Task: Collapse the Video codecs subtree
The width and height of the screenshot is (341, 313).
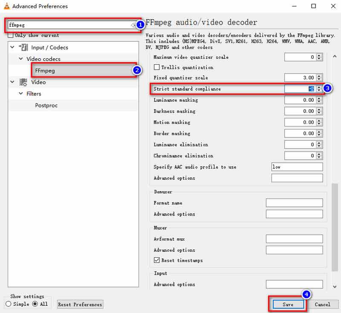Action: [x=20, y=59]
